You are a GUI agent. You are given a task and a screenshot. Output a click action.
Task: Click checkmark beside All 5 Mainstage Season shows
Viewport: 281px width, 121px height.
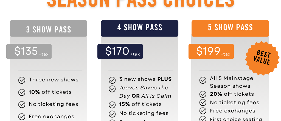tap(203, 80)
